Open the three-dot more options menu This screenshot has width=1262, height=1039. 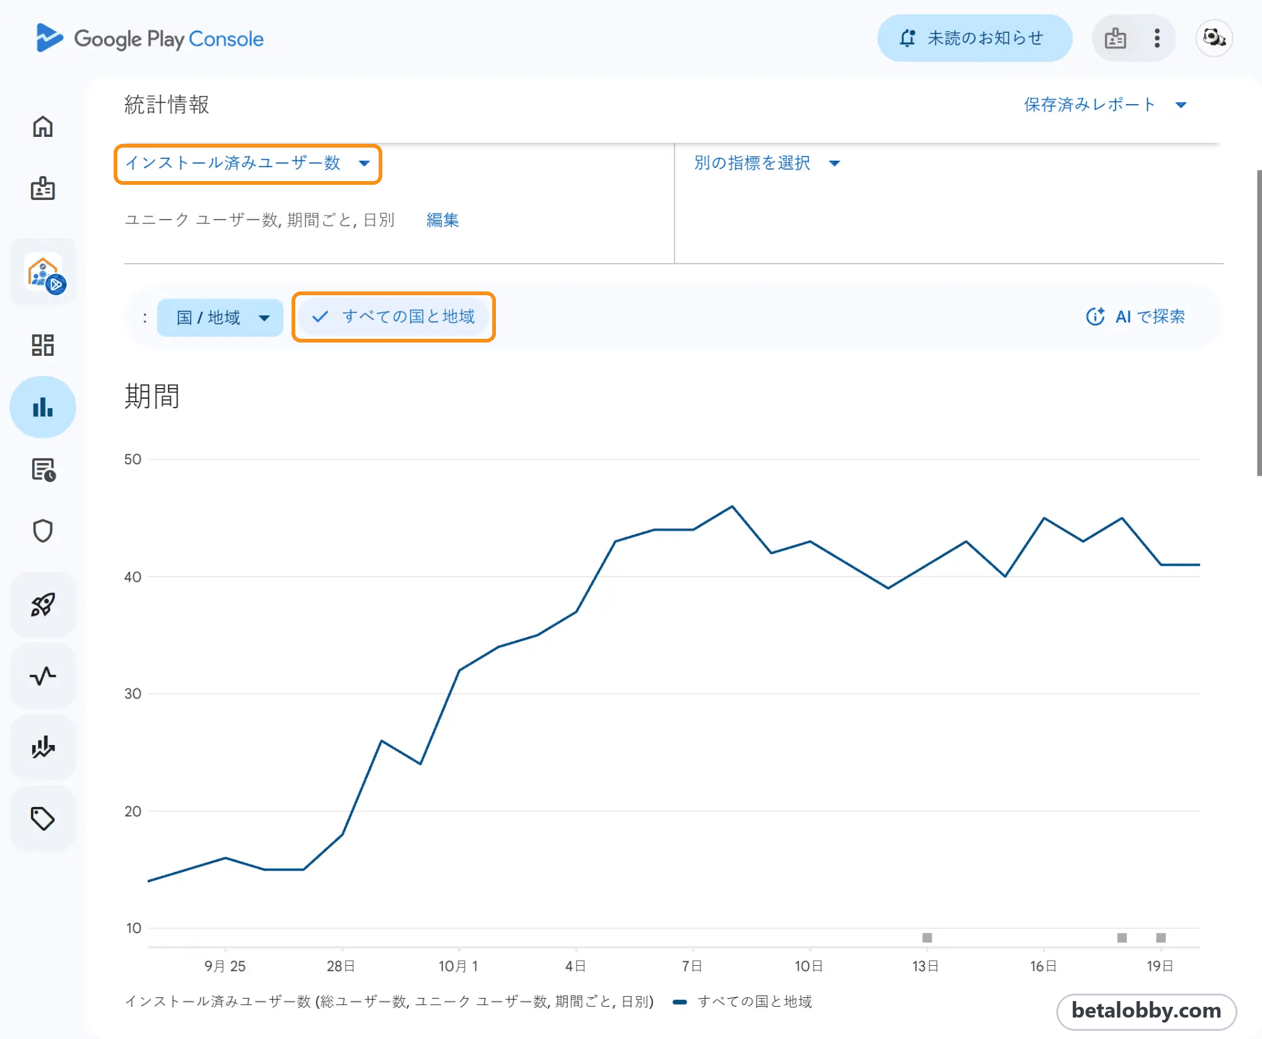click(1157, 38)
